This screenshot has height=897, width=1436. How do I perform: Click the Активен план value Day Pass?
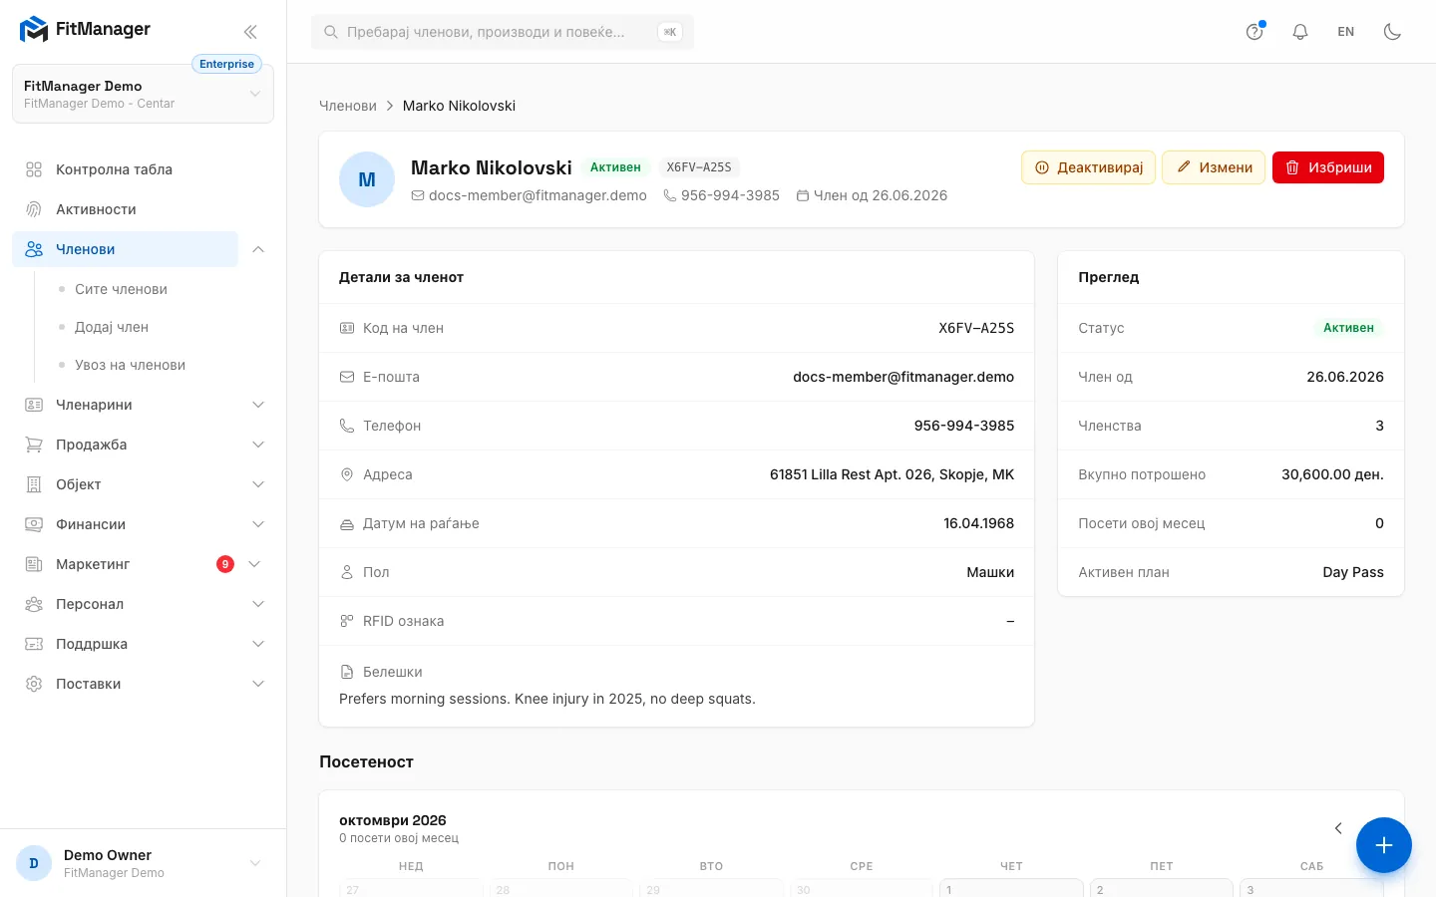(x=1353, y=572)
